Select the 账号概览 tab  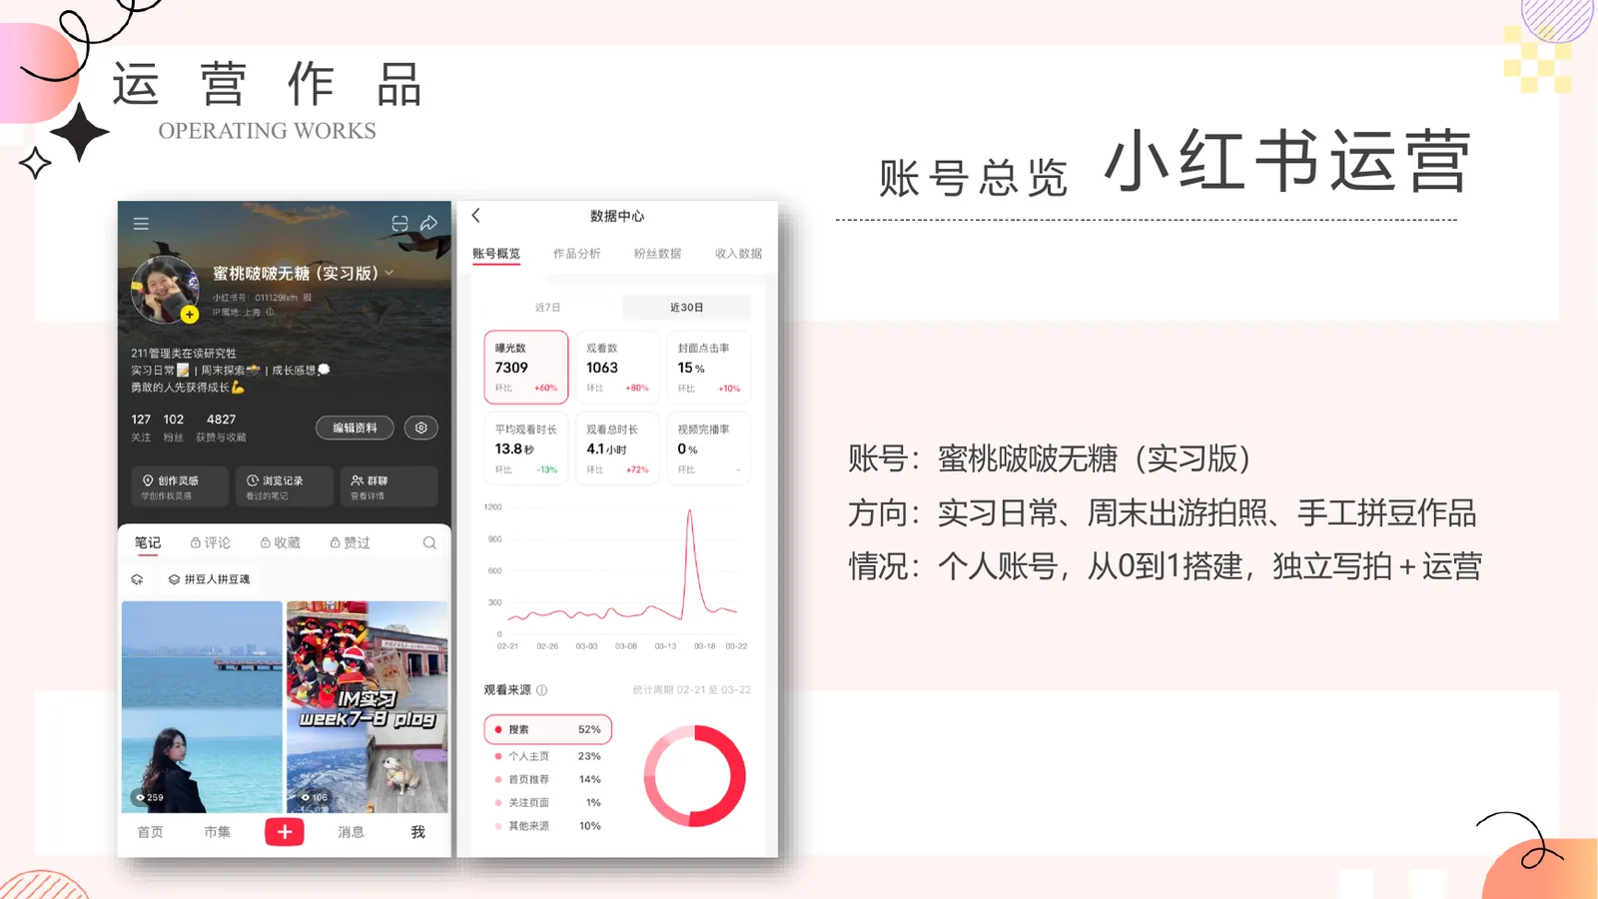[x=496, y=254]
